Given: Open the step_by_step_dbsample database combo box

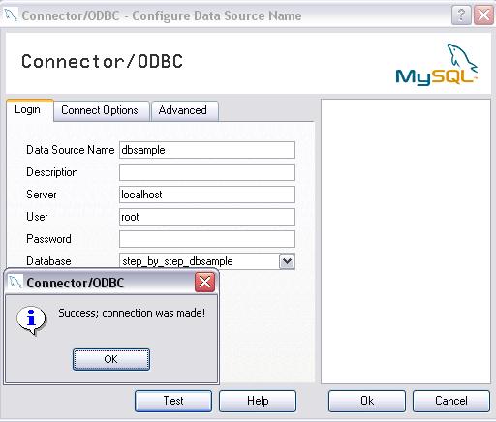Looking at the screenshot, I should [x=207, y=261].
